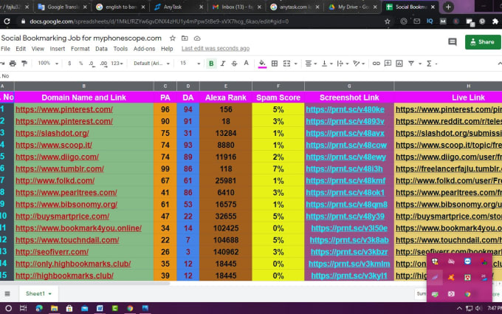
Task: Toggle italic formatting
Action: pyautogui.click(x=223, y=64)
